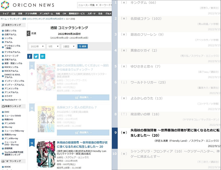Open DANCE & SOUL アルバム ranking

pyautogui.click(x=12, y=76)
